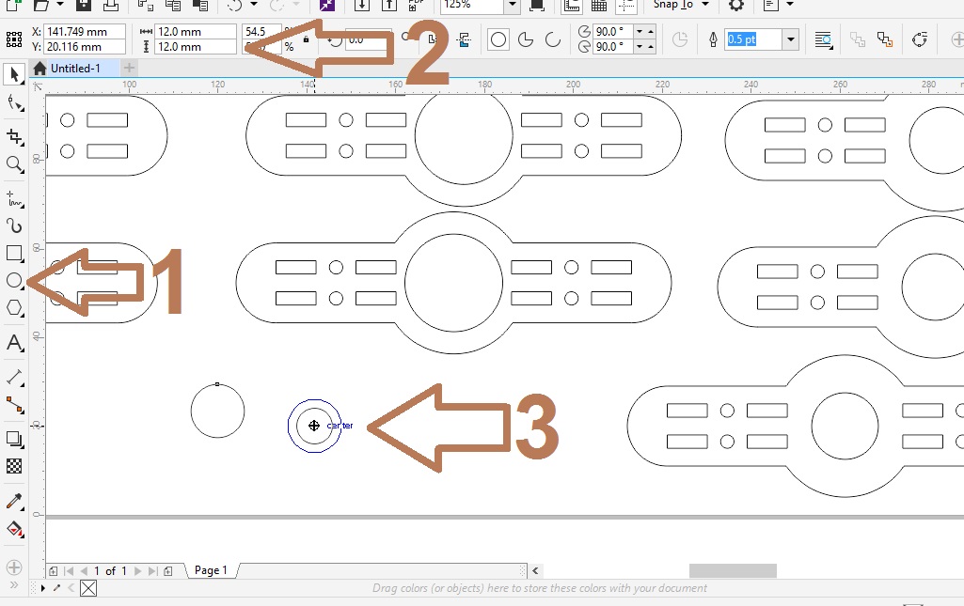Open the Options gear icon
The width and height of the screenshot is (964, 606).
point(735,5)
